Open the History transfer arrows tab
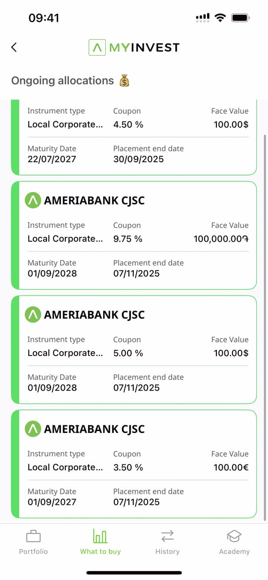 (167, 542)
